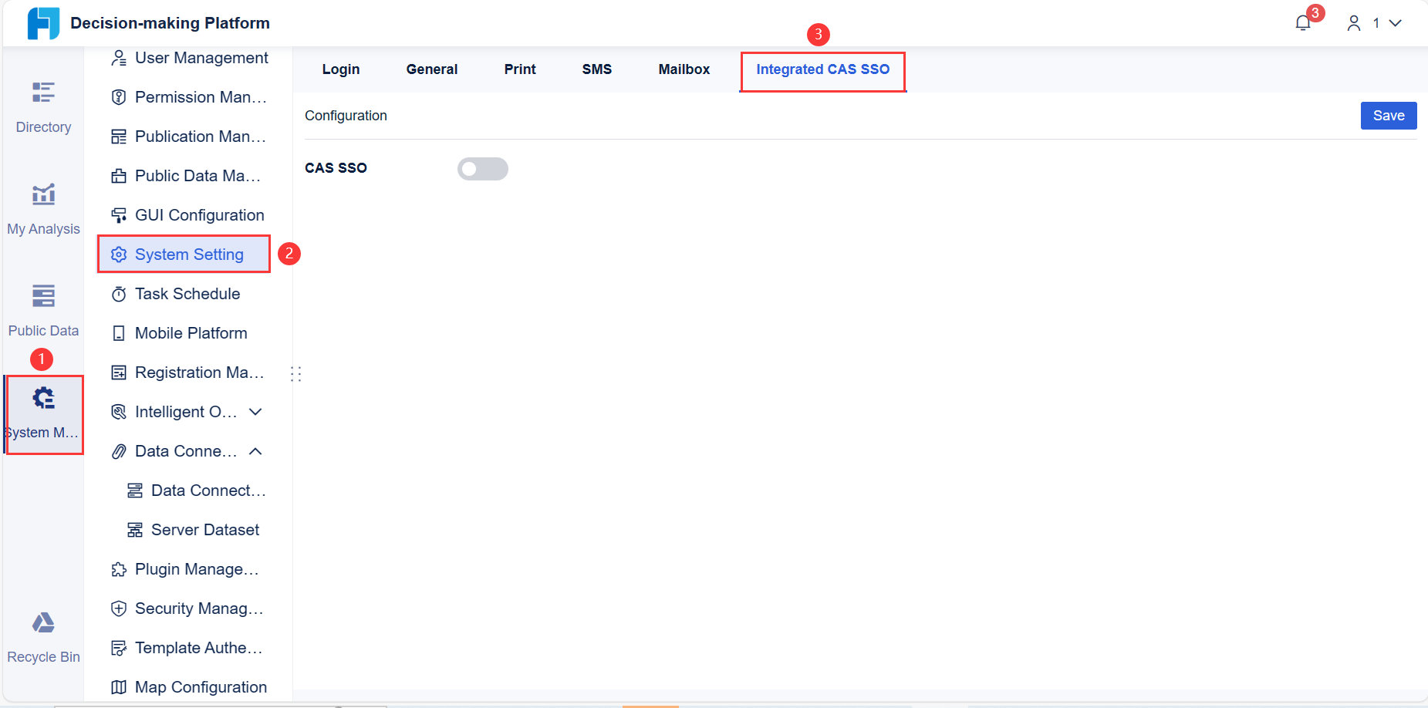Collapse the Data Connection section

[x=255, y=451]
